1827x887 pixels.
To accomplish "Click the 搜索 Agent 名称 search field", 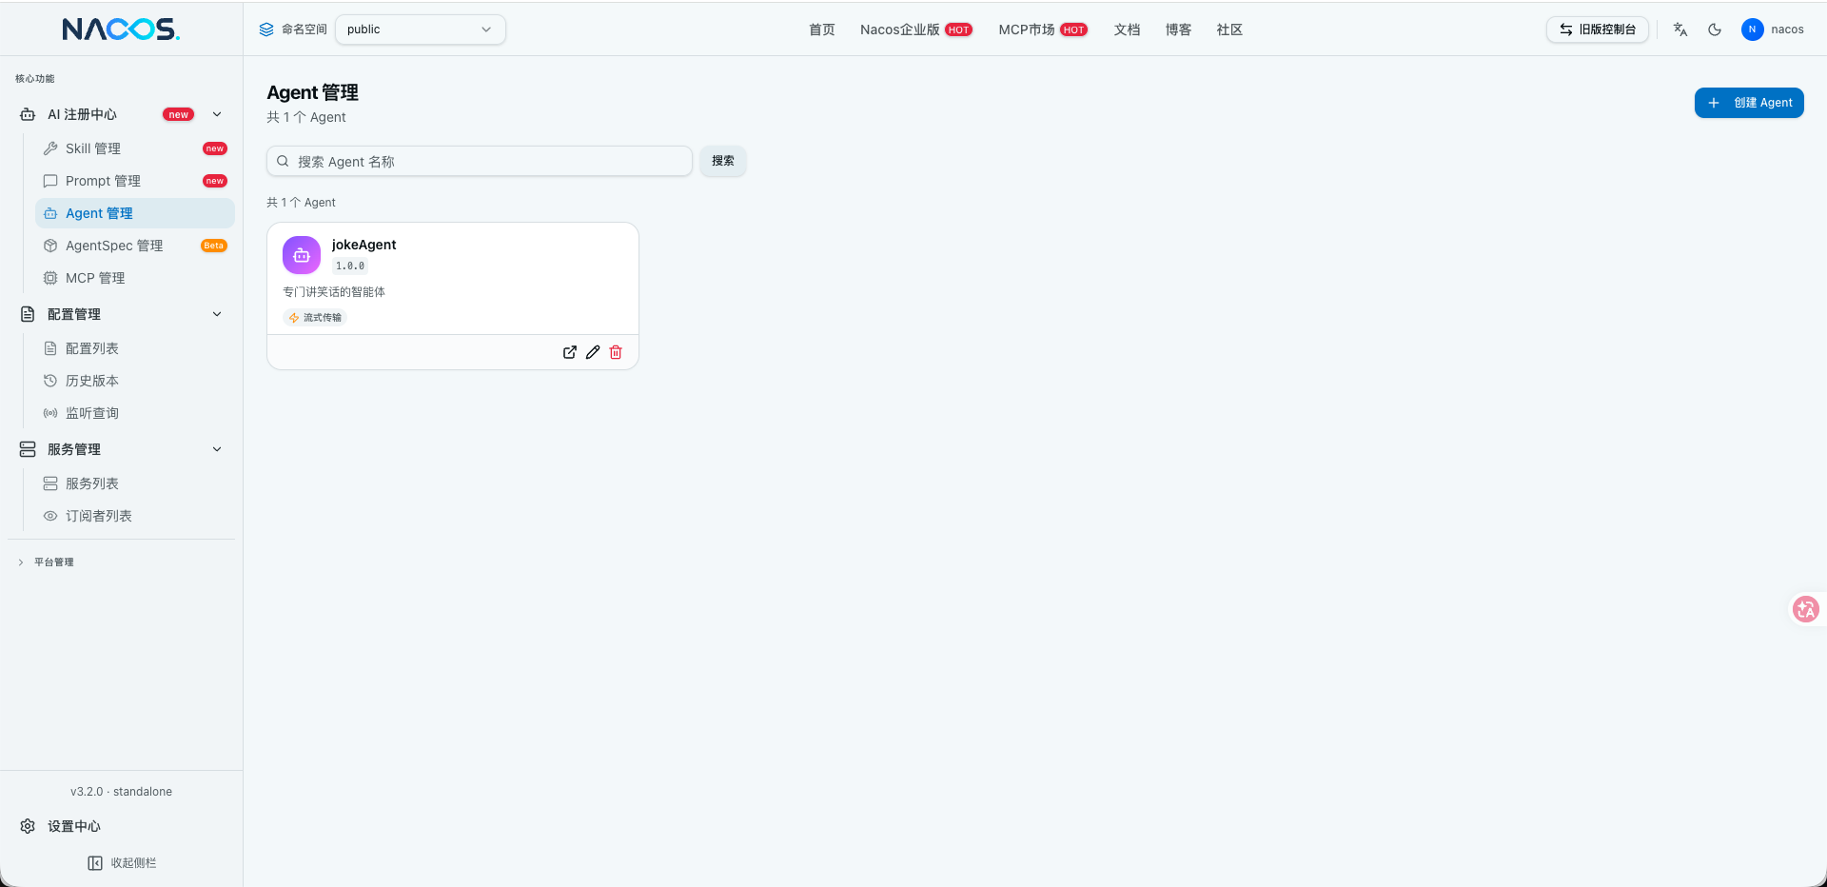I will pyautogui.click(x=480, y=162).
